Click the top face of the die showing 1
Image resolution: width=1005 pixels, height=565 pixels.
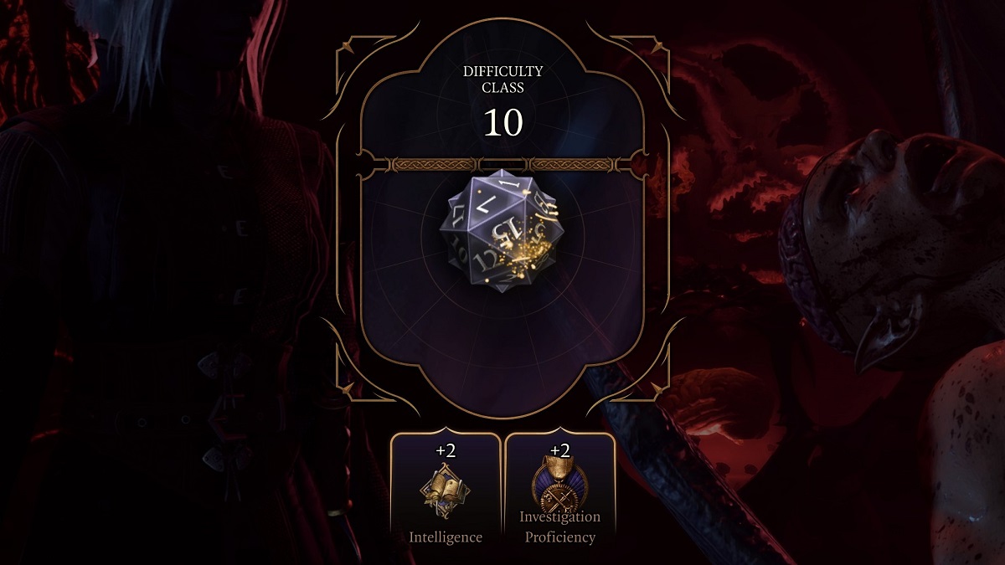(502, 182)
